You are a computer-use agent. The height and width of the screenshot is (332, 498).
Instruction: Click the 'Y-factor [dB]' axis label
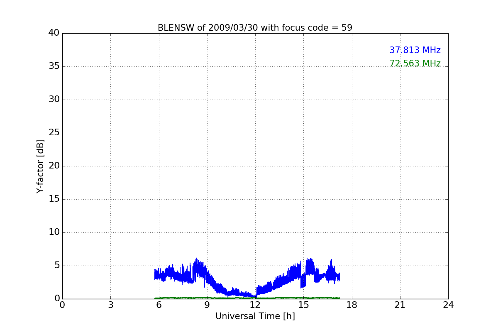point(40,166)
